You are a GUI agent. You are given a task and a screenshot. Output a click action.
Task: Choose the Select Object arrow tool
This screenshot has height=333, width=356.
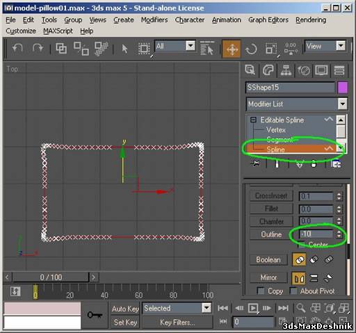point(124,49)
